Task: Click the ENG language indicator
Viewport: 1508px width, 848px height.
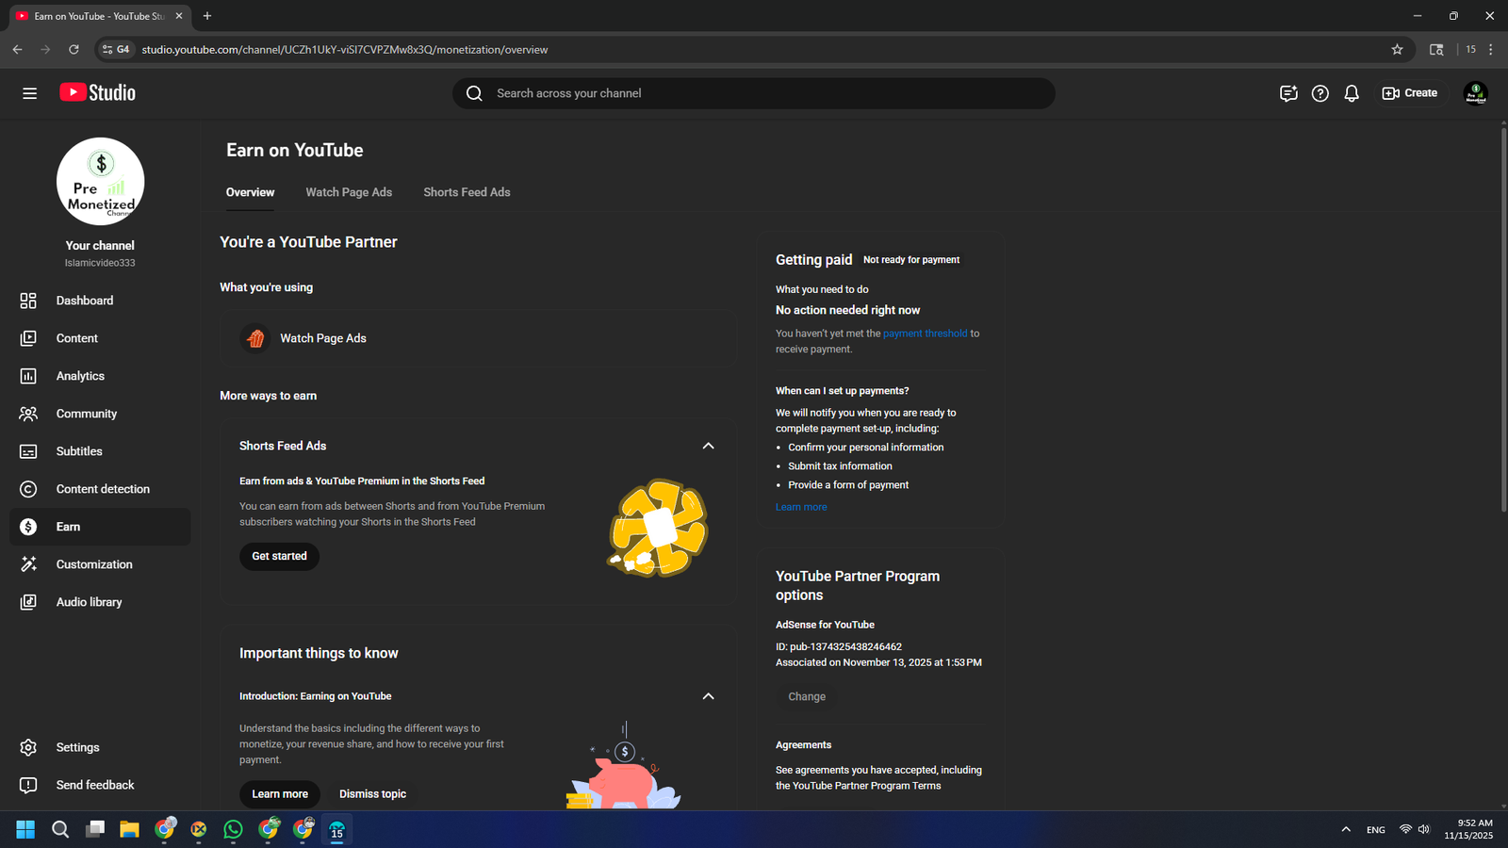Action: tap(1376, 830)
